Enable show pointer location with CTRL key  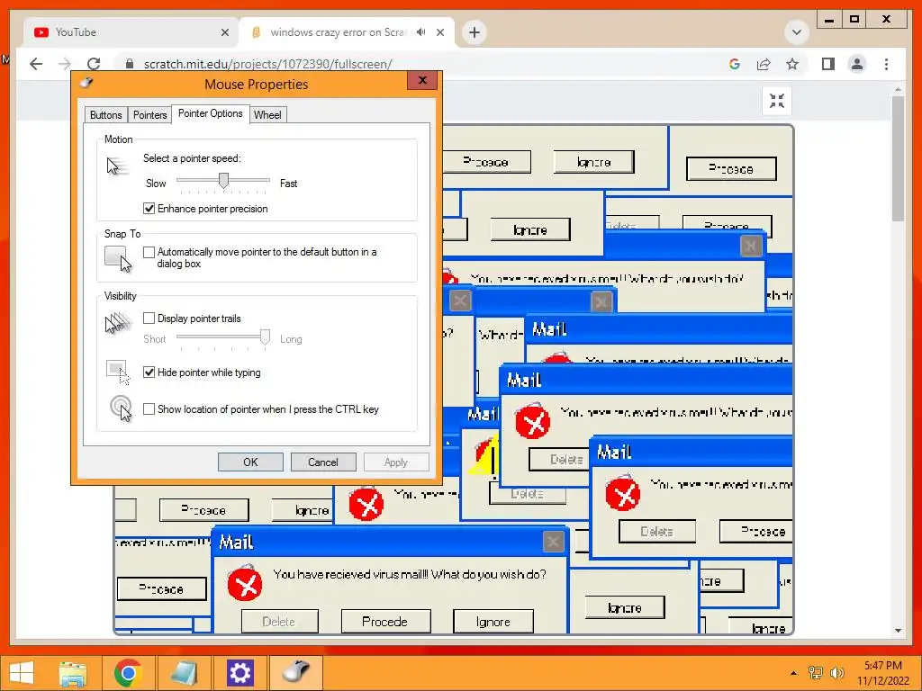click(149, 409)
